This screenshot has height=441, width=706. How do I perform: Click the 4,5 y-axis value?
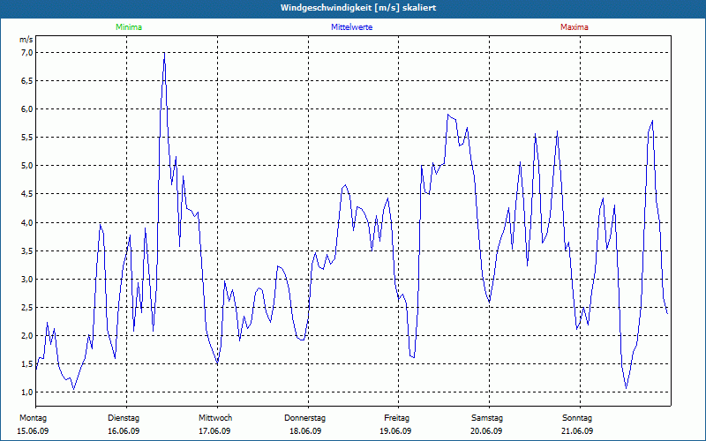[x=27, y=194]
